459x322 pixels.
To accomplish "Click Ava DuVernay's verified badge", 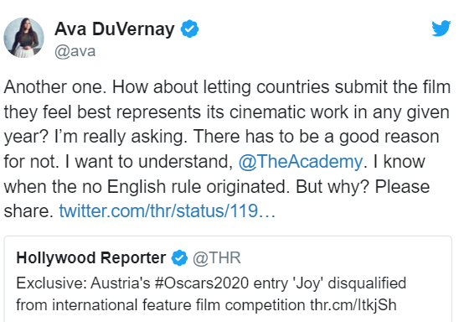I will pos(189,29).
